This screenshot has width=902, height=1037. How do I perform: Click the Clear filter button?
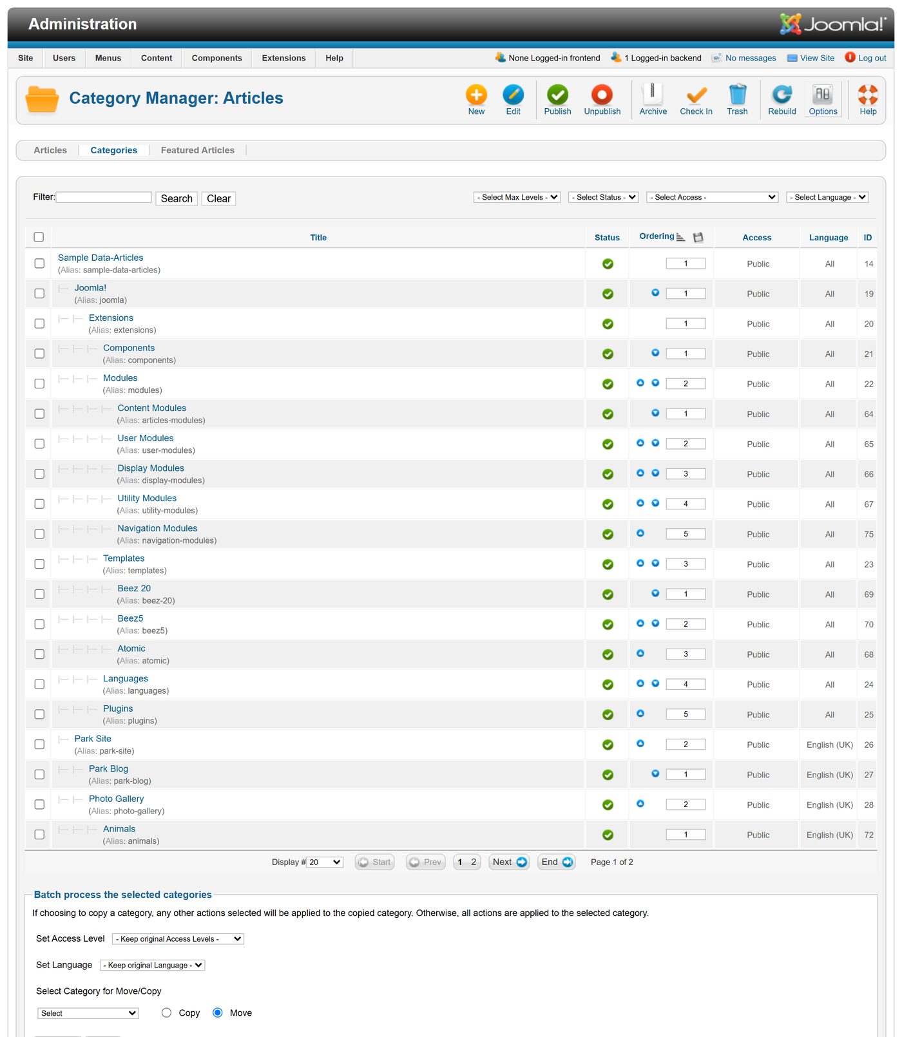pyautogui.click(x=218, y=198)
